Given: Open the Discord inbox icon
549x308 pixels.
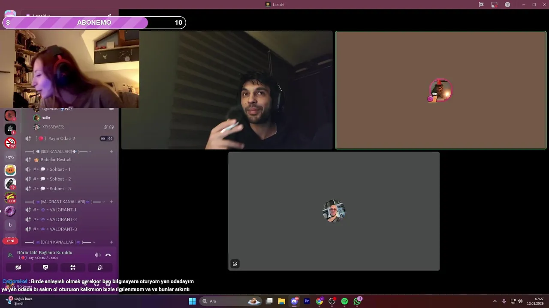Looking at the screenshot, I should 495,5.
